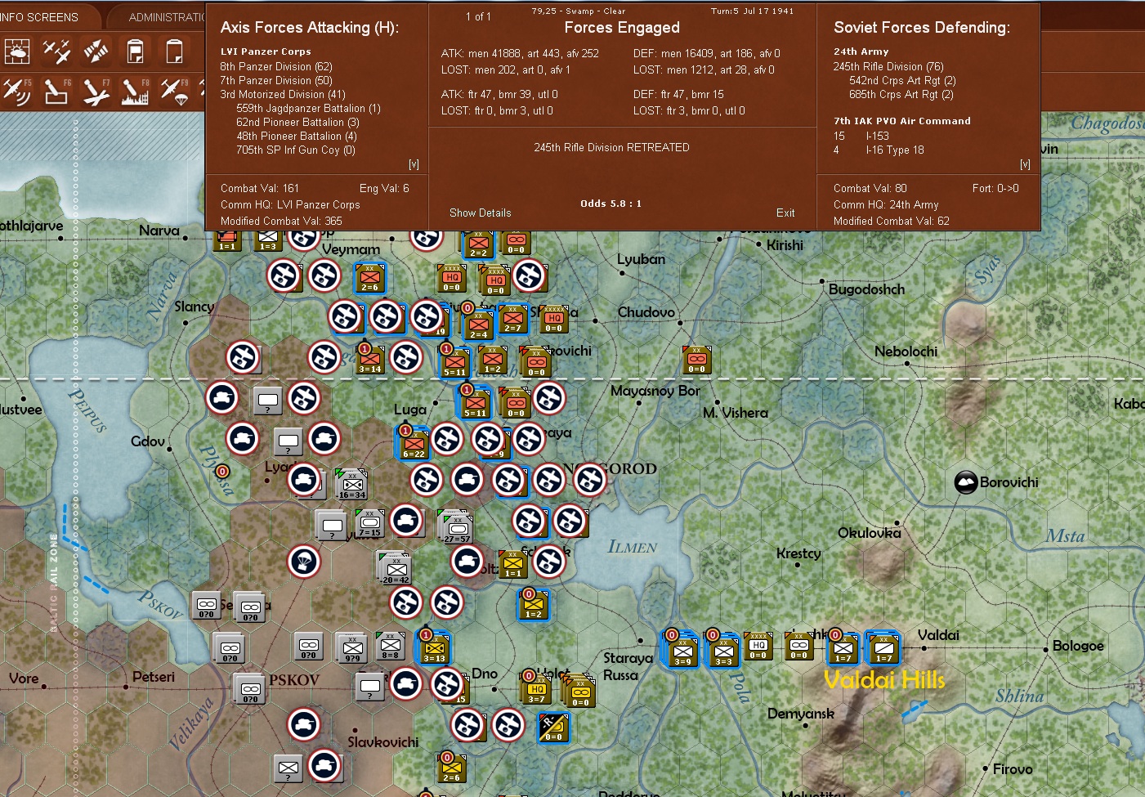Select the 8=8 infantry unit counter
Image resolution: width=1145 pixels, height=797 pixels.
click(x=391, y=646)
